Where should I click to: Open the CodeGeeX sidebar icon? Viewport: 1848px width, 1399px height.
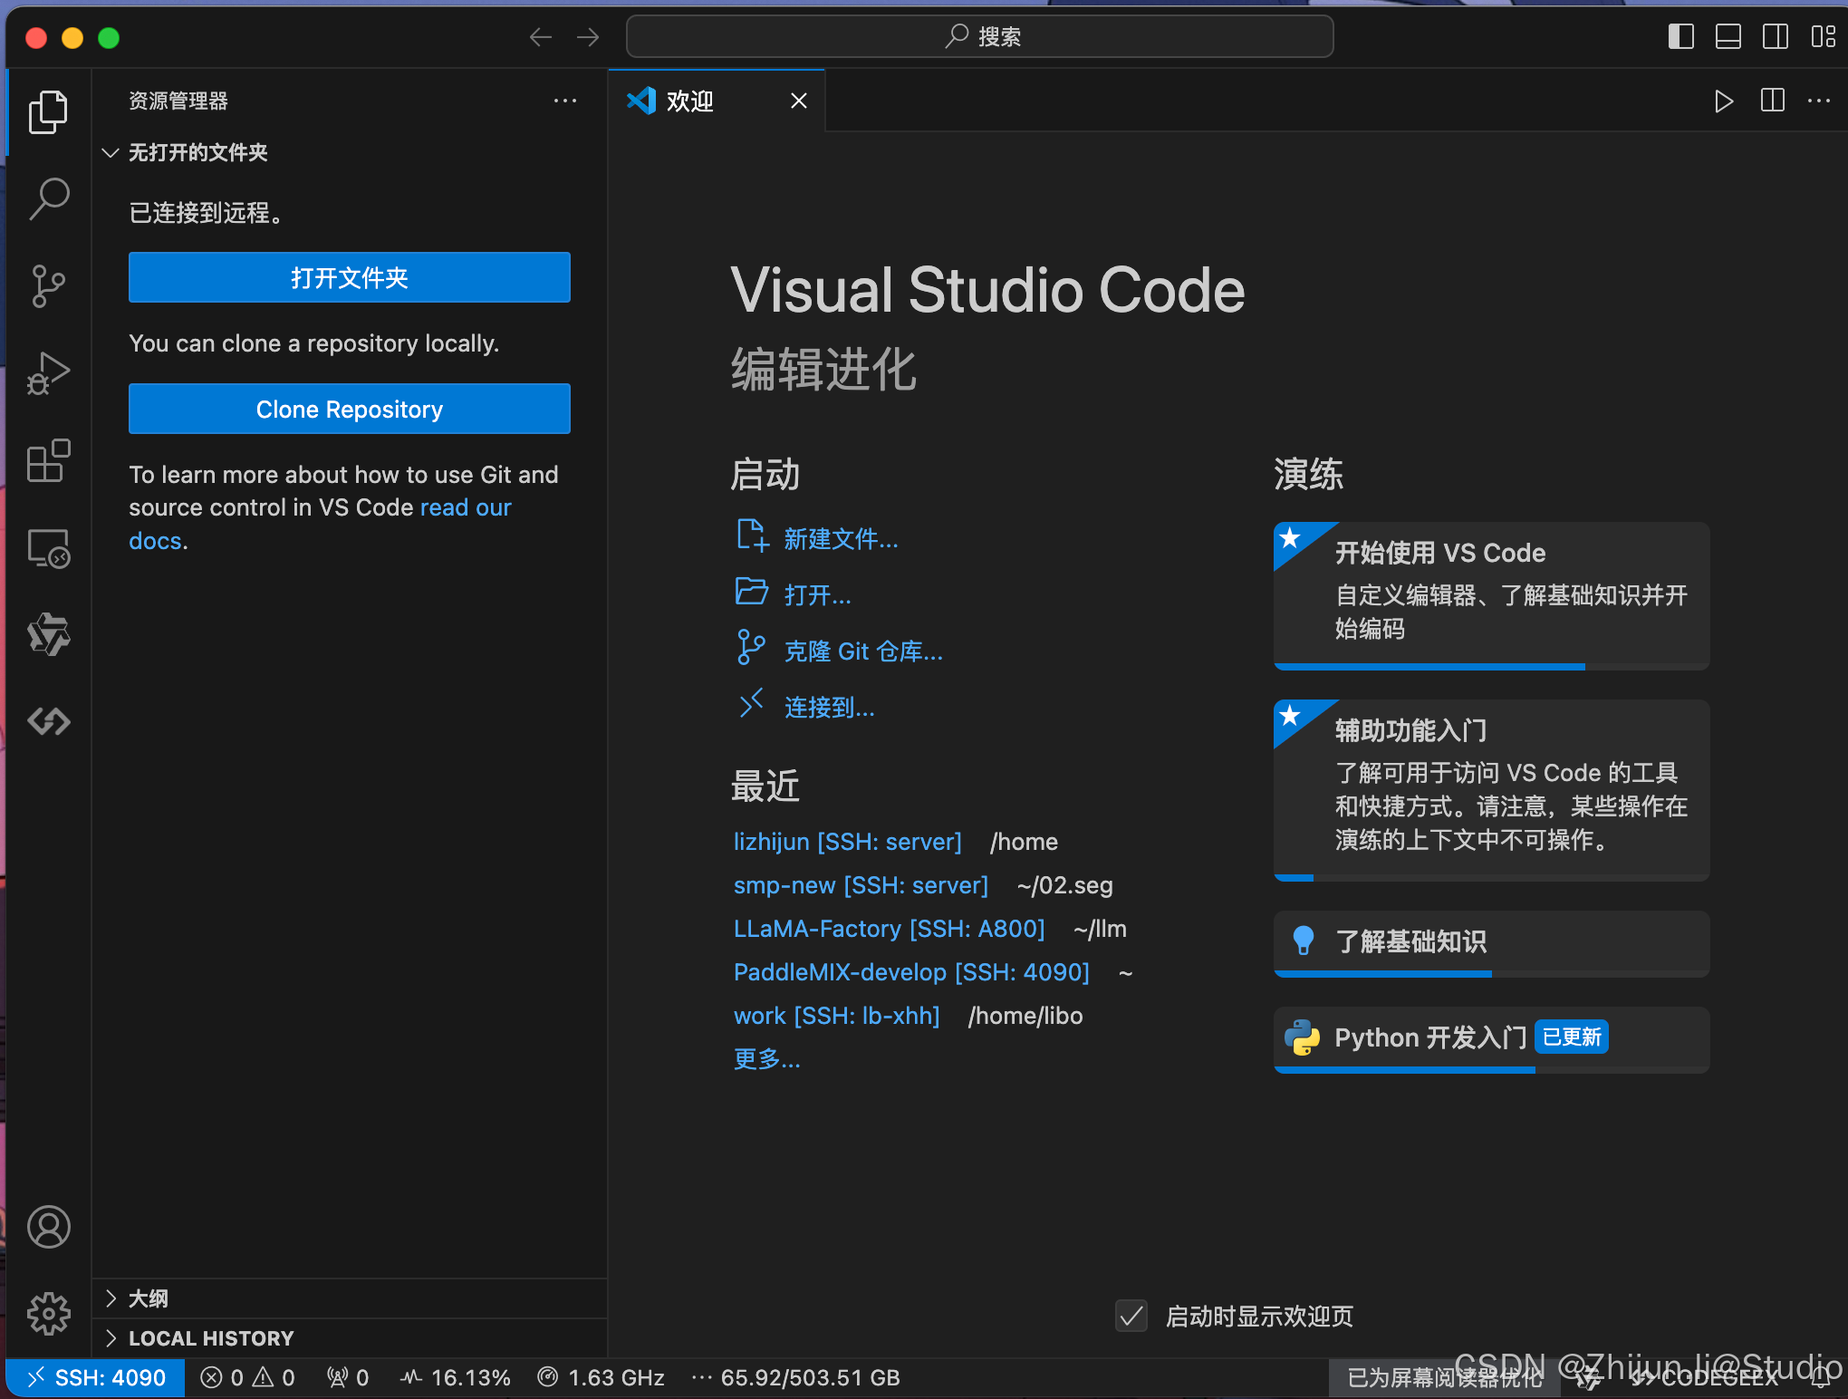pos(48,721)
